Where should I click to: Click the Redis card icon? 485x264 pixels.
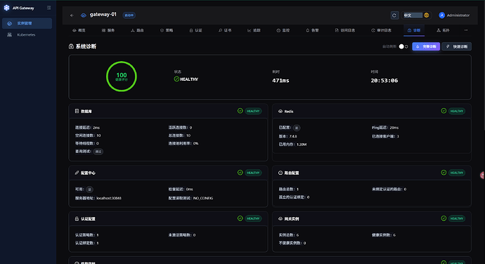[280, 112]
